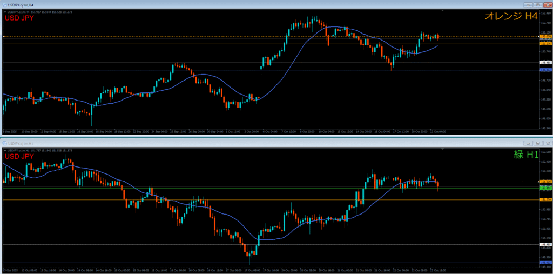The width and height of the screenshot is (553, 274).
Task: Click the H1 chart window's title bar icon
Action: point(4,143)
